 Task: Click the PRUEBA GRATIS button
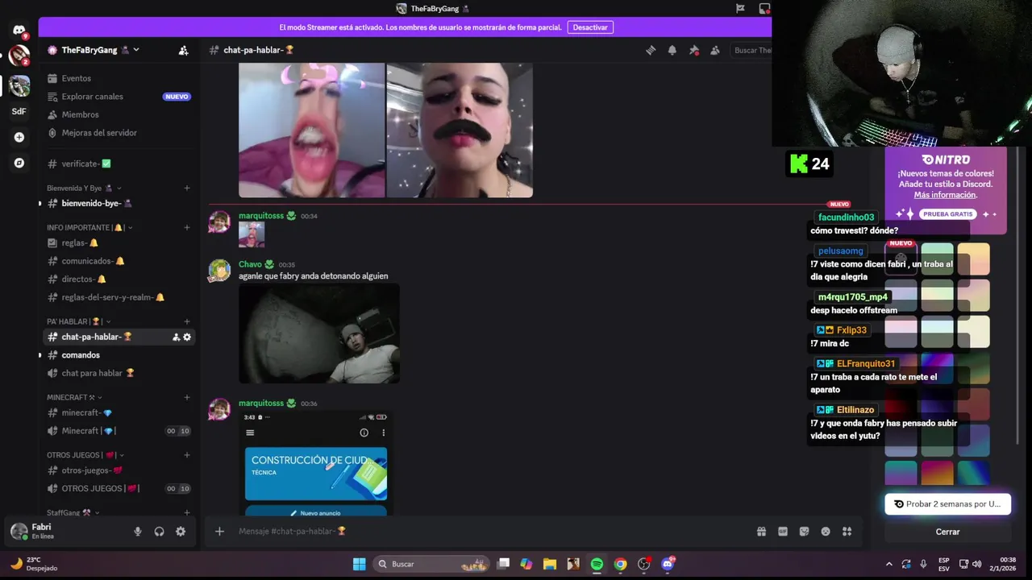click(x=947, y=214)
